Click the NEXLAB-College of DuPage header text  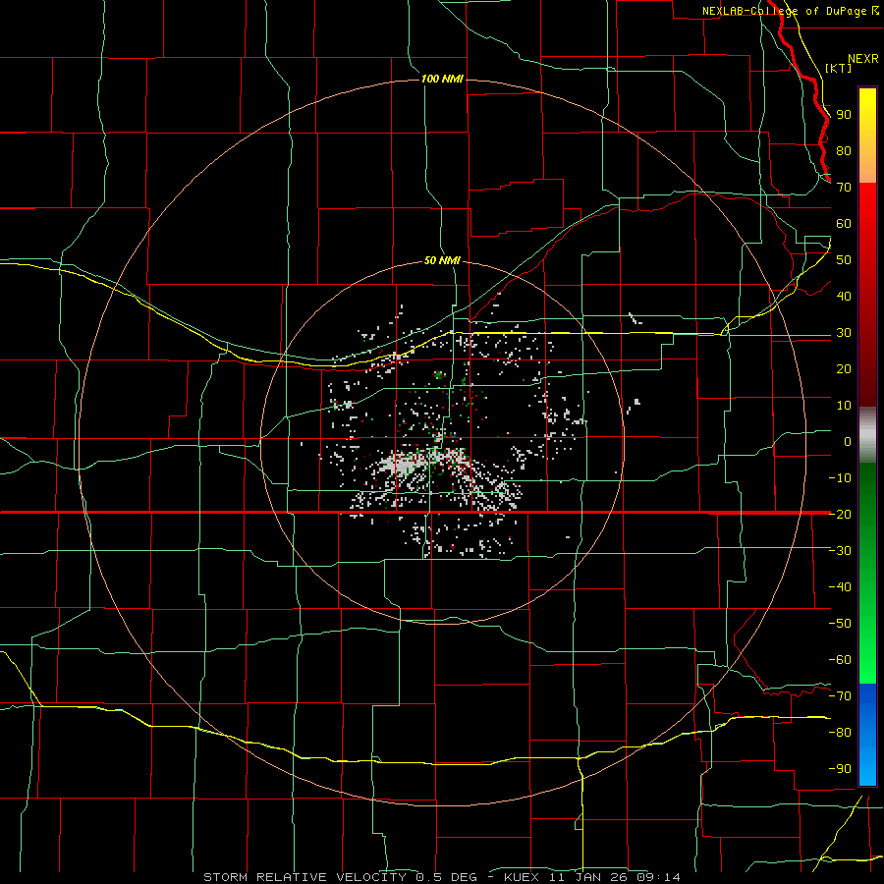[x=786, y=11]
